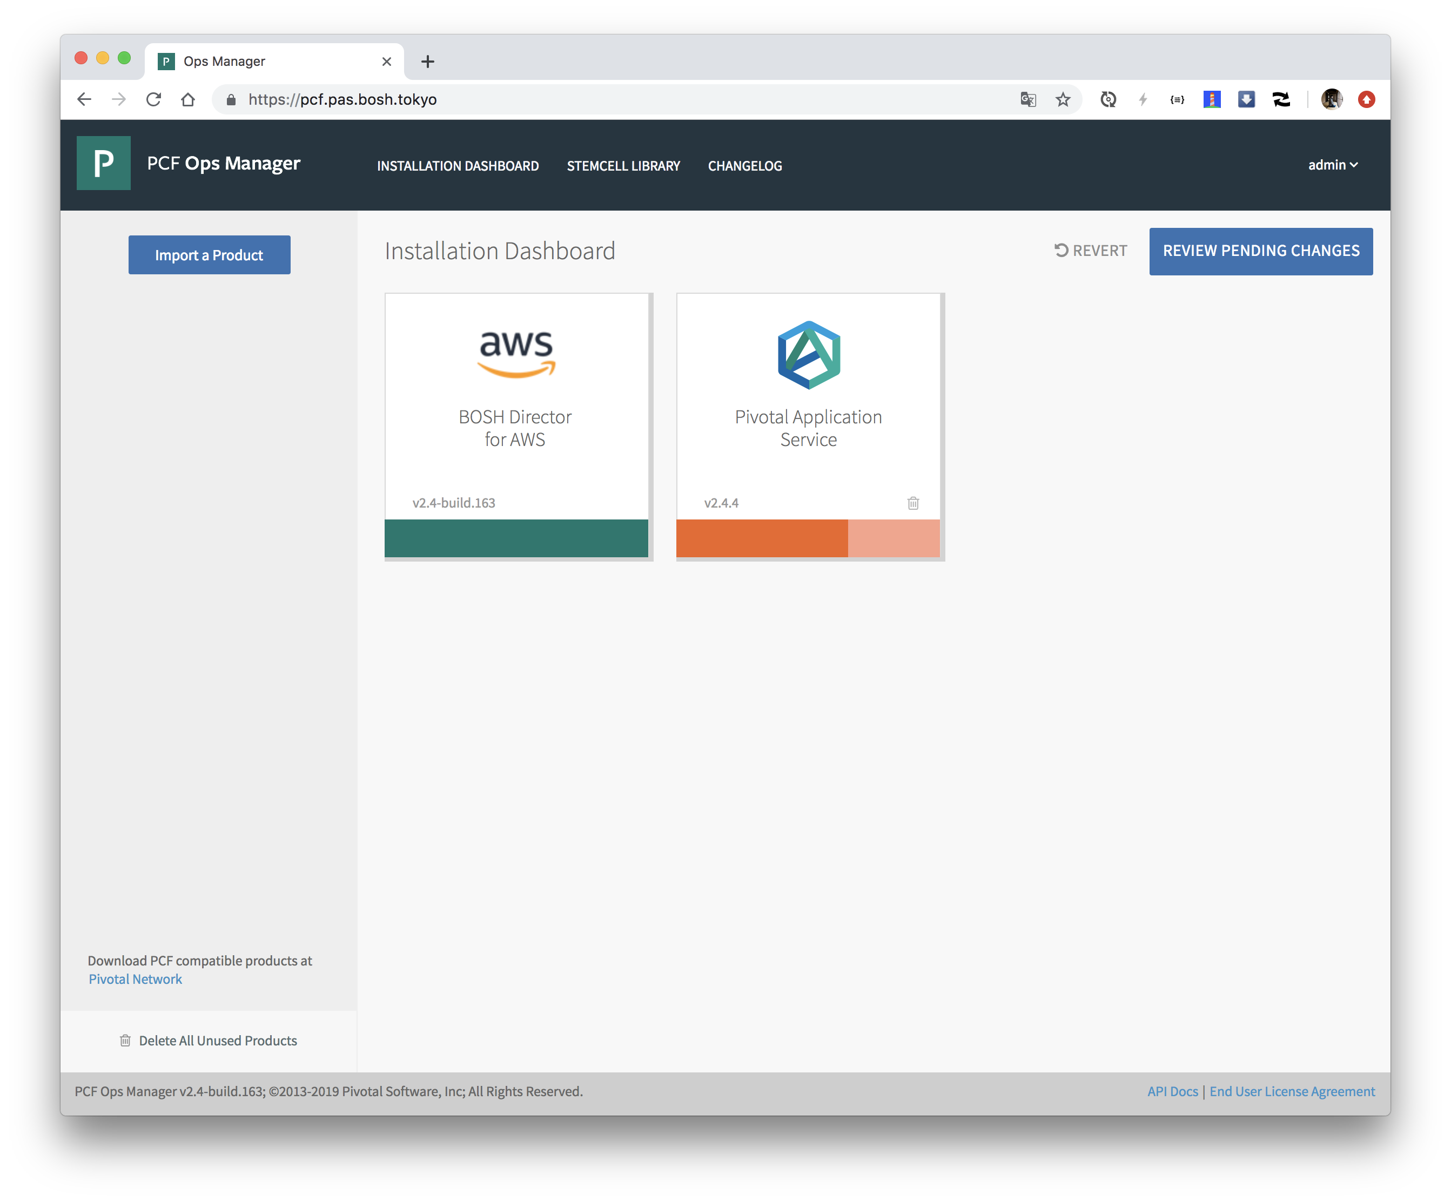Click the PCF Ops Manager P logo

[x=104, y=163]
